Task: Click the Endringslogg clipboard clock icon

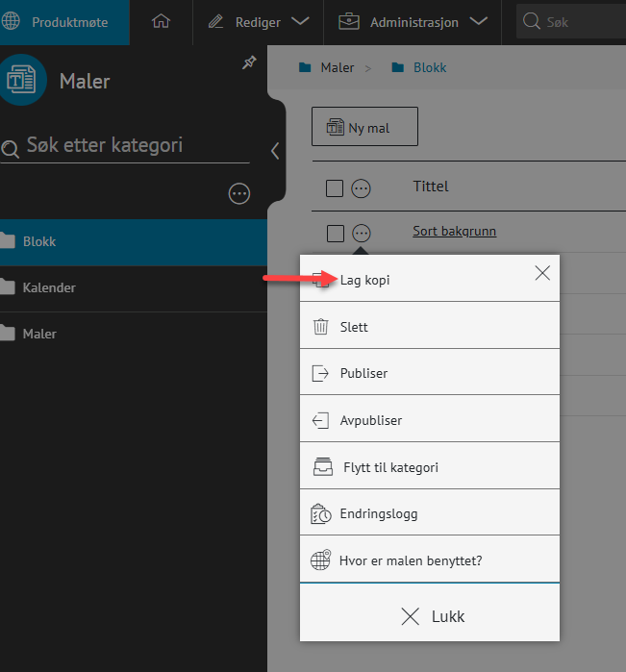Action: point(321,513)
